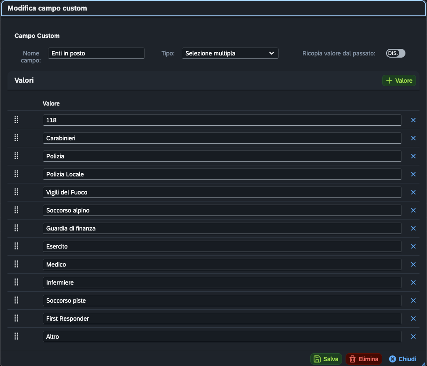Click the red Elimina button
Viewport: 427px width, 366px height.
(x=364, y=359)
